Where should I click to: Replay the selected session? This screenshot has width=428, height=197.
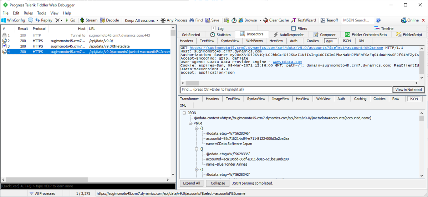[x=44, y=20]
